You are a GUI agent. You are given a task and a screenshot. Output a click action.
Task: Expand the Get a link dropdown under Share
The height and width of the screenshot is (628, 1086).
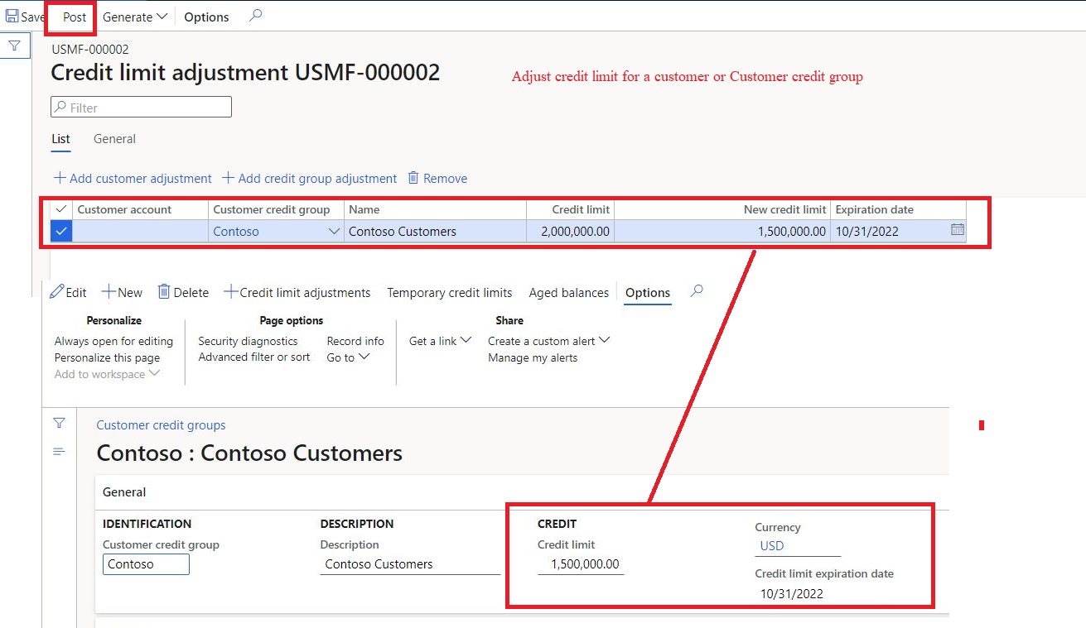[439, 340]
